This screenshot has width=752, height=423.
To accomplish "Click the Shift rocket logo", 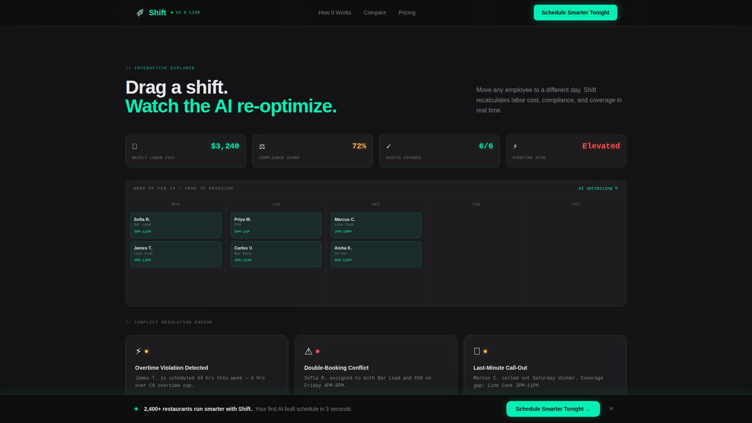I will 140,13.
